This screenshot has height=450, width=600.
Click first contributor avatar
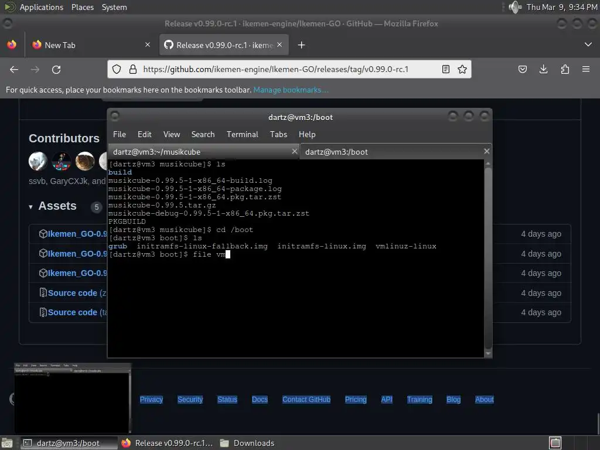(x=38, y=161)
